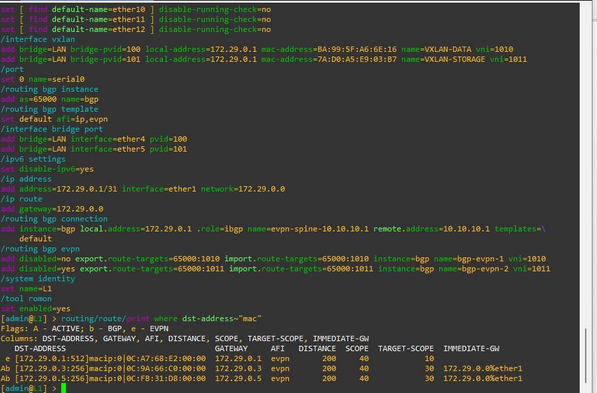Screen dimensions: 597x393
Task: Select the active route [172.29.0.3:256]
Action: point(53,368)
